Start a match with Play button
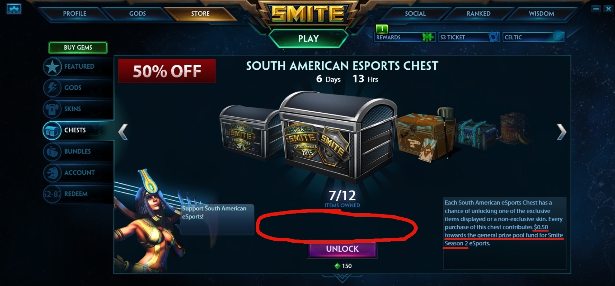Image resolution: width=615 pixels, height=286 pixels. pyautogui.click(x=308, y=38)
